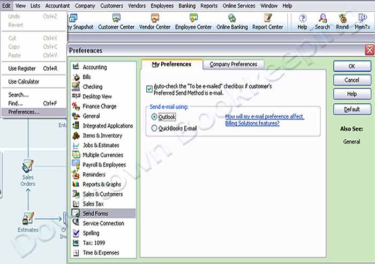Open the e-mail preference Billing Solutions link
The height and width of the screenshot is (264, 375).
pos(265,120)
